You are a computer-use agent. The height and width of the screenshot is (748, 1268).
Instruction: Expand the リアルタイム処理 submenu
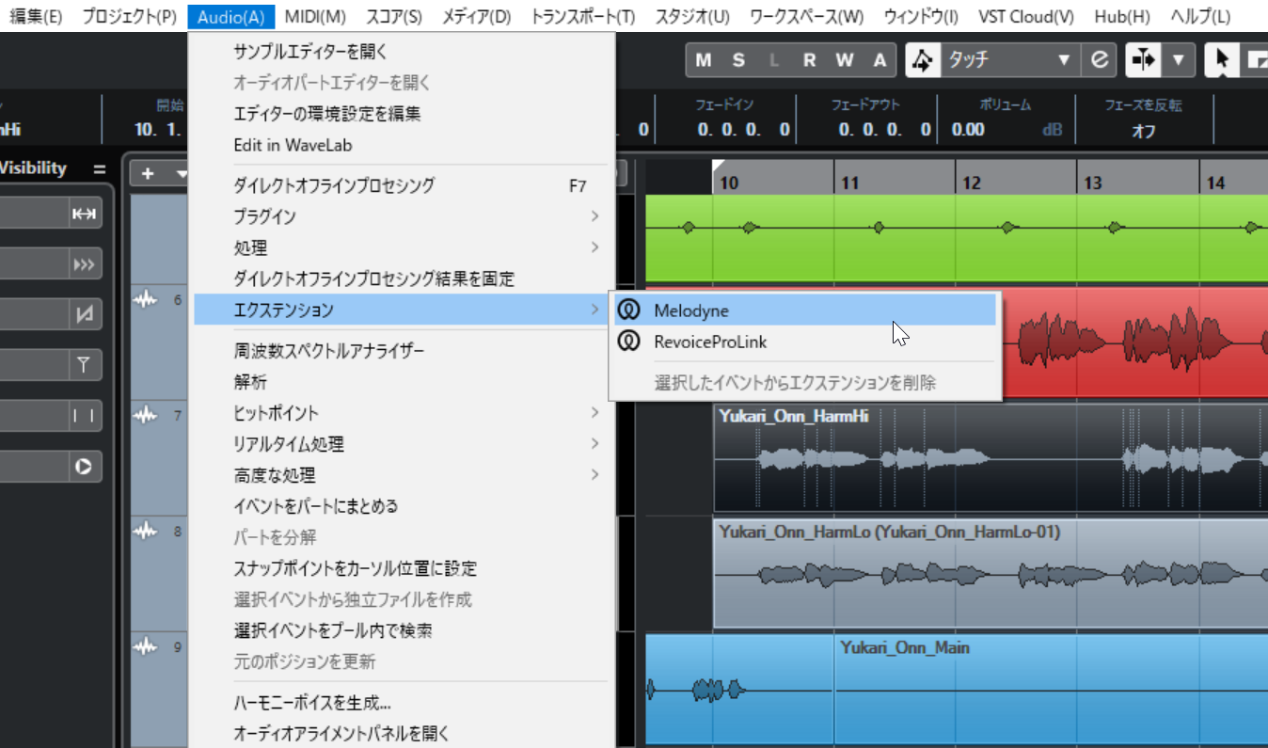pos(402,444)
